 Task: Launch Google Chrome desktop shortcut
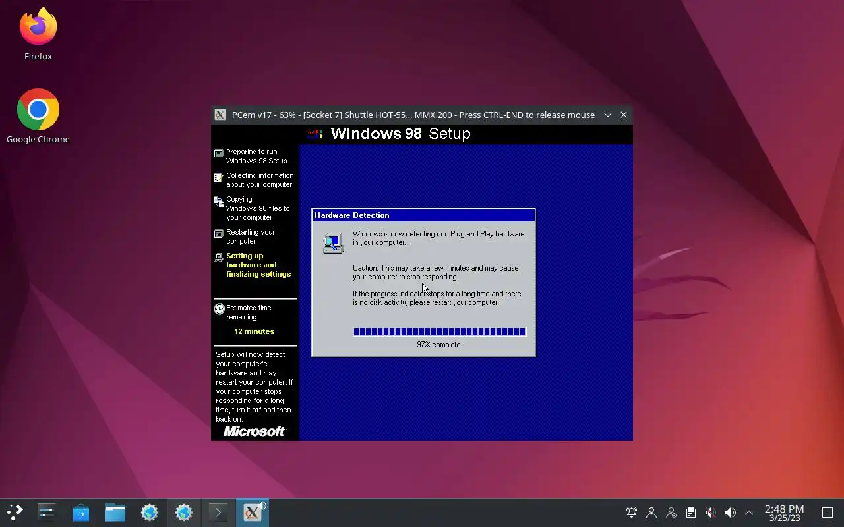pyautogui.click(x=38, y=117)
